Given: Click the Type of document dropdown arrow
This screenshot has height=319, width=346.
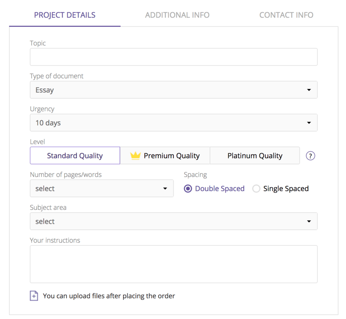Looking at the screenshot, I should click(309, 90).
